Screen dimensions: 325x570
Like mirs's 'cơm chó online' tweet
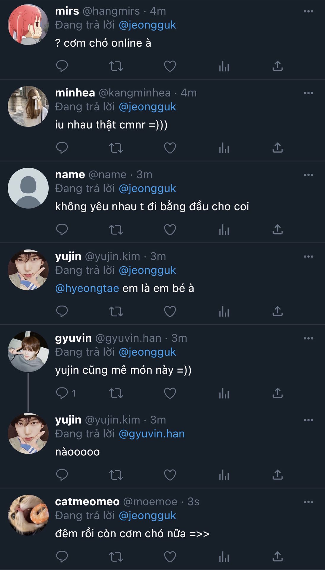point(170,66)
